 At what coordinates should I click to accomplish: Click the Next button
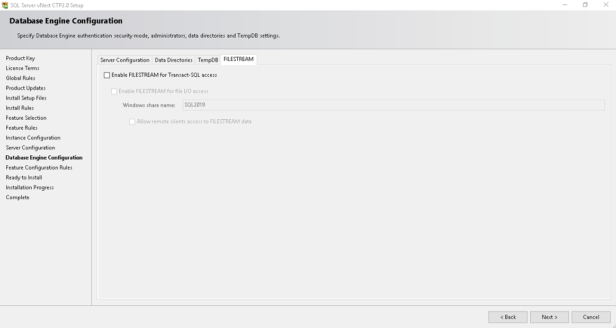549,317
